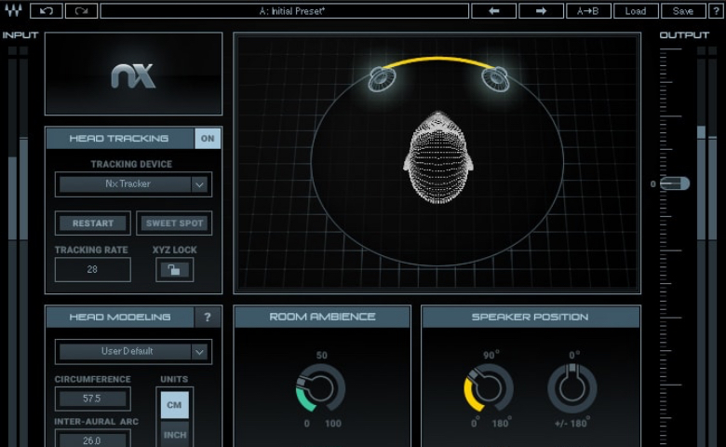Click the Room Ambience knob
The height and width of the screenshot is (447, 726).
point(321,388)
